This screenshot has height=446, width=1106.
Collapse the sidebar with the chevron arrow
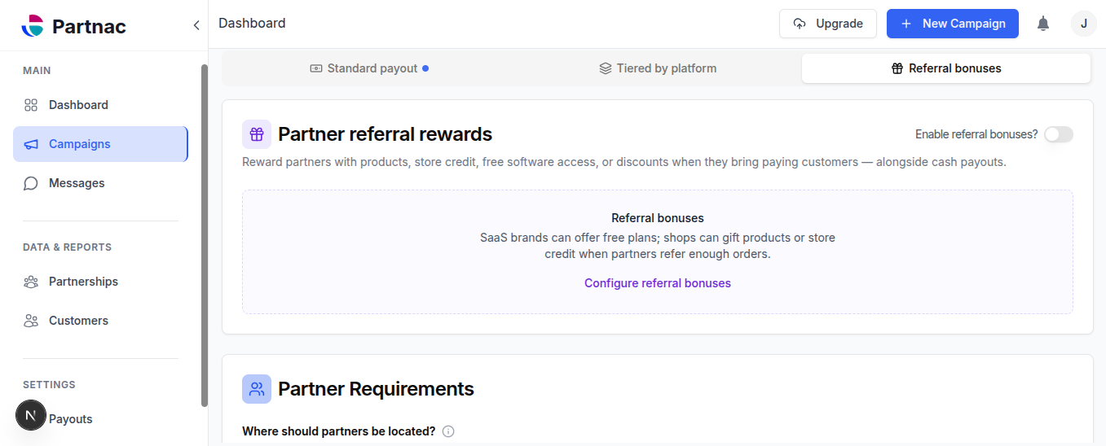coord(196,25)
